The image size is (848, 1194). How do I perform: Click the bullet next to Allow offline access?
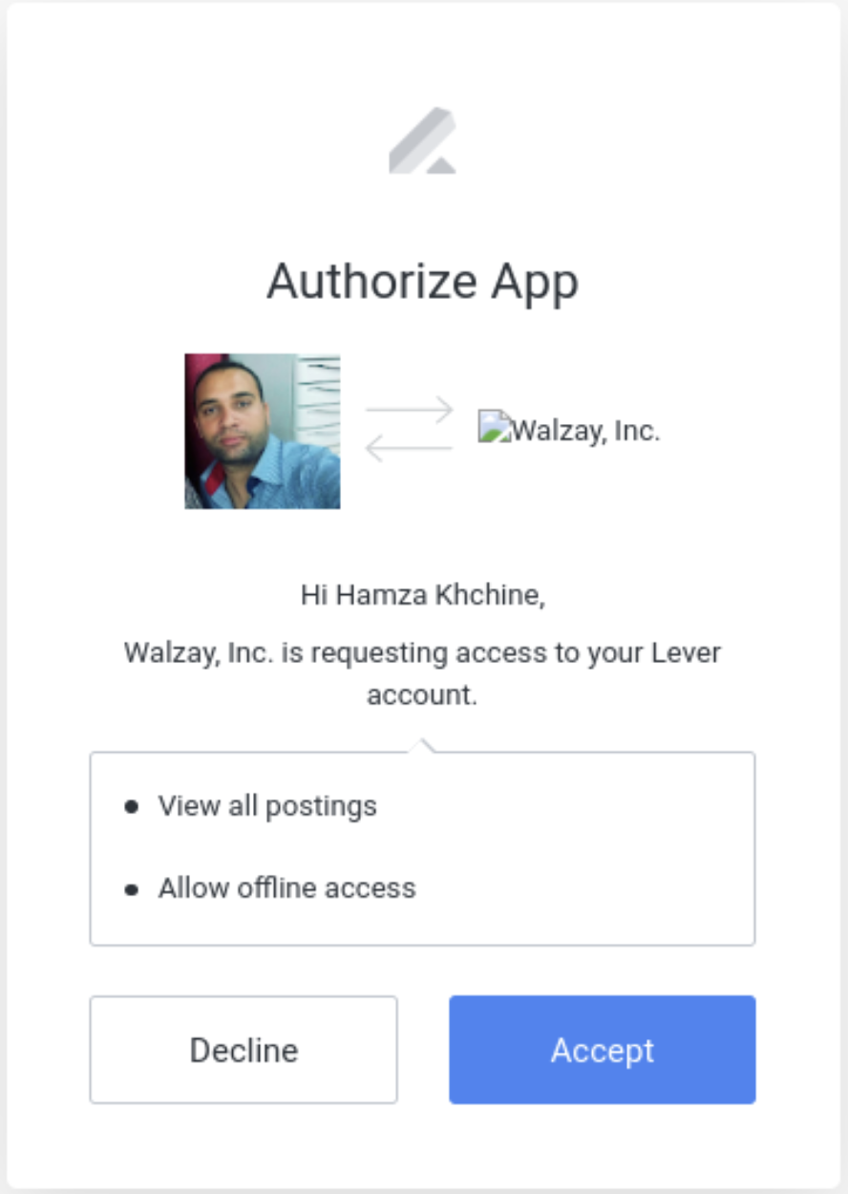[132, 889]
